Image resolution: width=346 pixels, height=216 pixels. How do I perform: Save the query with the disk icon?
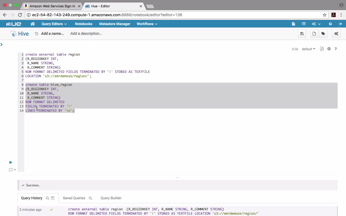[x=302, y=34]
